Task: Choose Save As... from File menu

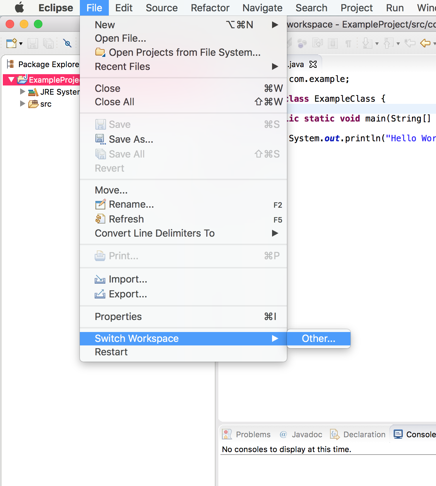Action: (183, 139)
